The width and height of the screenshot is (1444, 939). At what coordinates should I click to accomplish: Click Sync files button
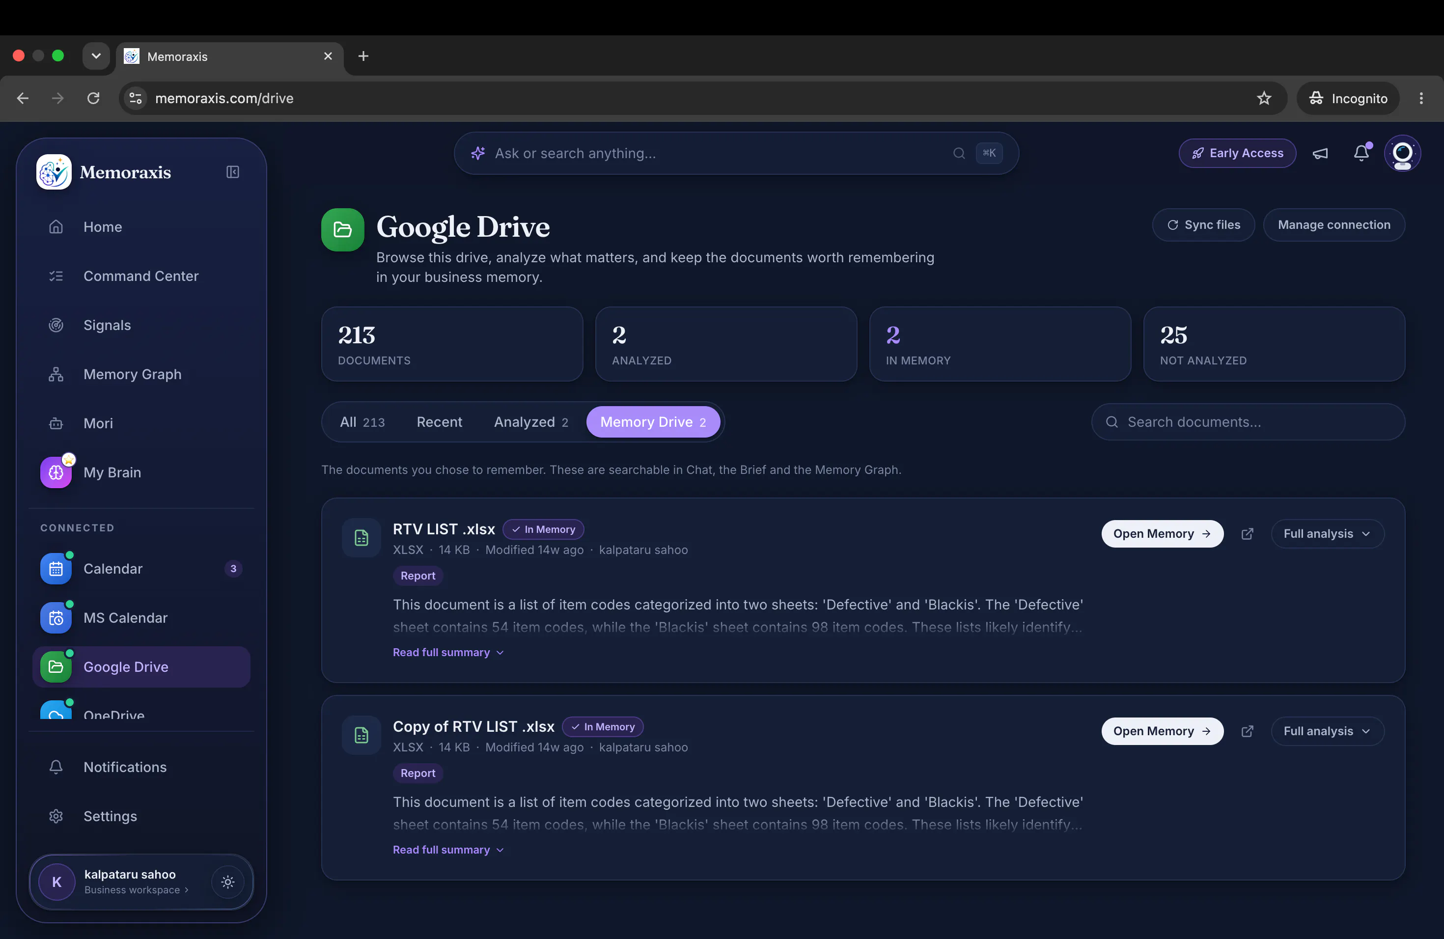tap(1203, 225)
